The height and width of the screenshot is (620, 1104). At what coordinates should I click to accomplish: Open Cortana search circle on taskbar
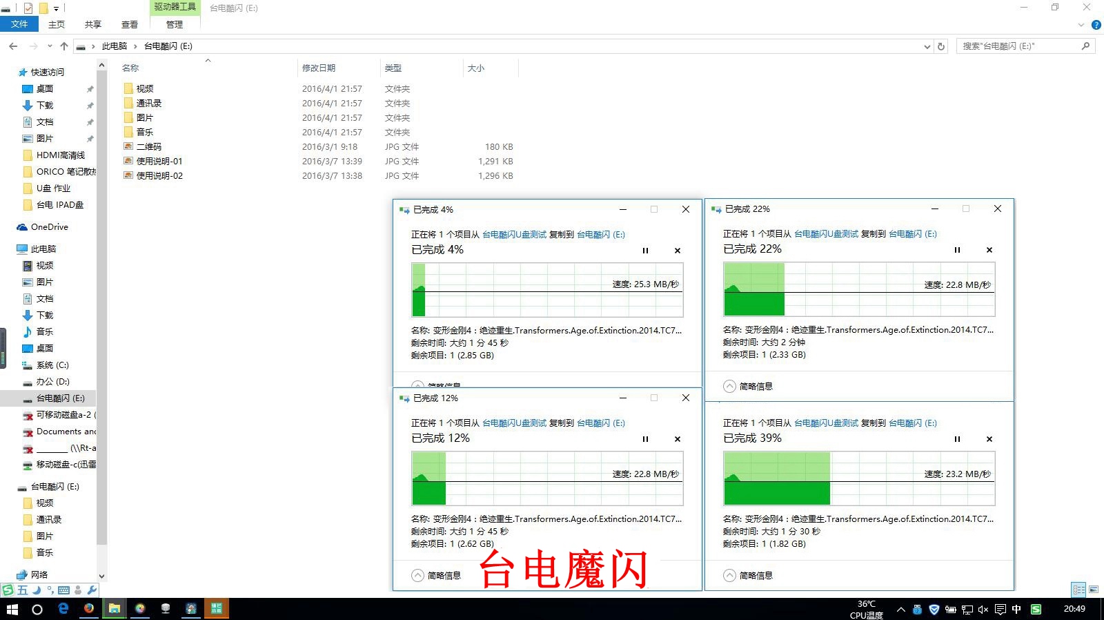pyautogui.click(x=37, y=609)
